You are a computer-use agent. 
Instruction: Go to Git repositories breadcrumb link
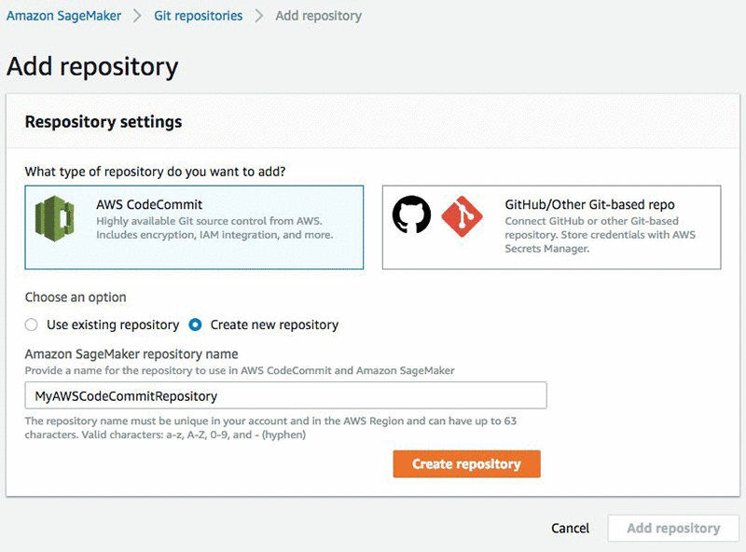[198, 16]
